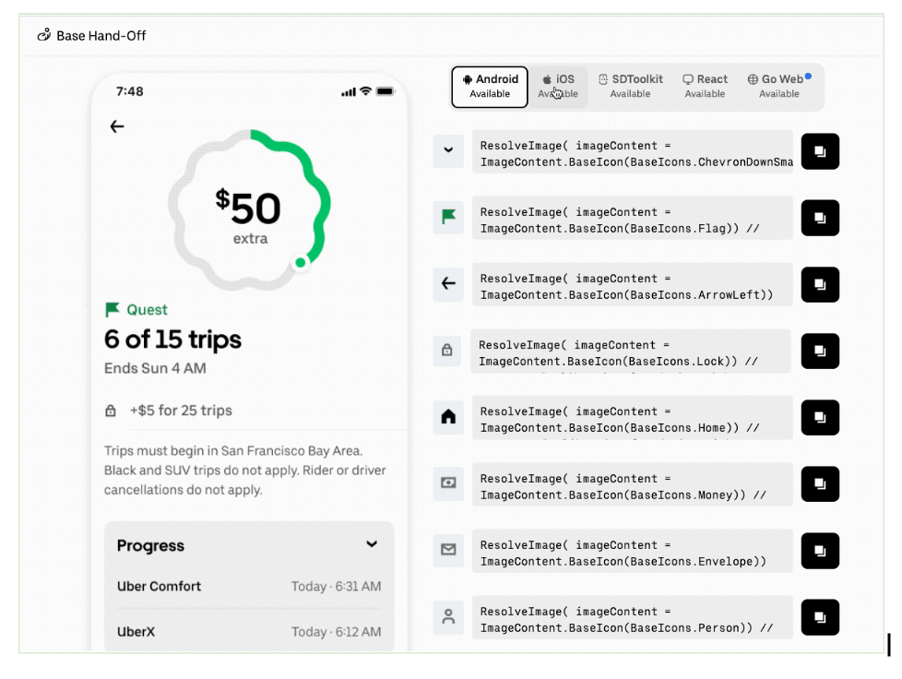Open the SDToolkit tab
902x679 pixels.
(630, 87)
